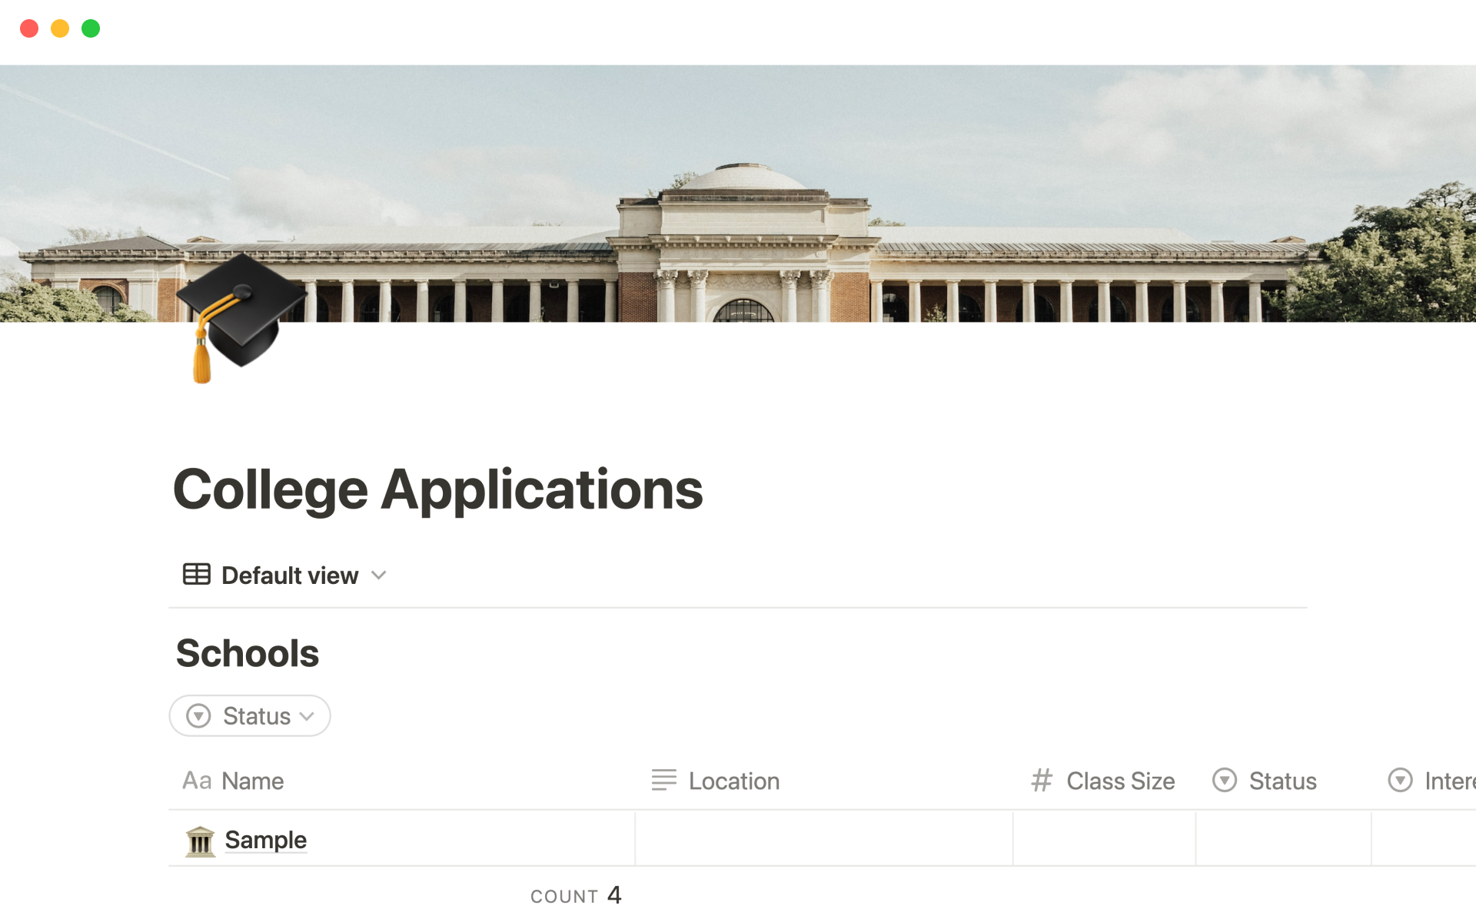Image resolution: width=1476 pixels, height=922 pixels.
Task: Click the COUNT 4 calculation
Action: click(x=576, y=896)
